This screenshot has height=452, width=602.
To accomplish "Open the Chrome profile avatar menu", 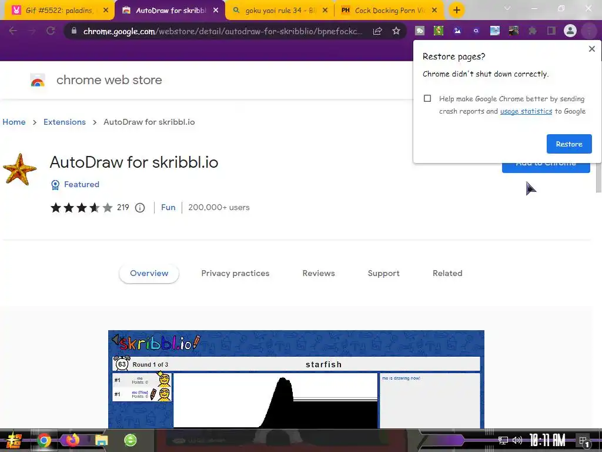I will coord(570,31).
